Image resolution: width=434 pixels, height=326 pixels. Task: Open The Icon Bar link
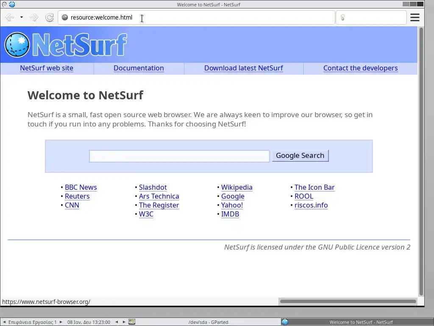coord(314,187)
